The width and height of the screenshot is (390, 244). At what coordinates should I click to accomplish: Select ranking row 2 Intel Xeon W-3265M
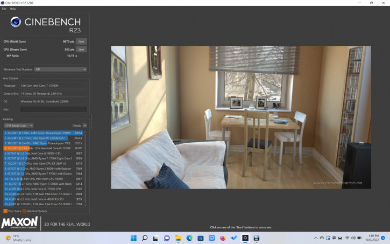(x=43, y=138)
